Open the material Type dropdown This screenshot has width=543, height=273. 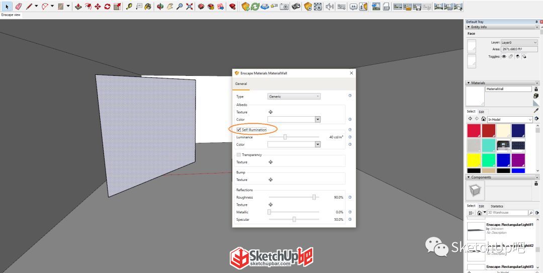click(x=294, y=97)
